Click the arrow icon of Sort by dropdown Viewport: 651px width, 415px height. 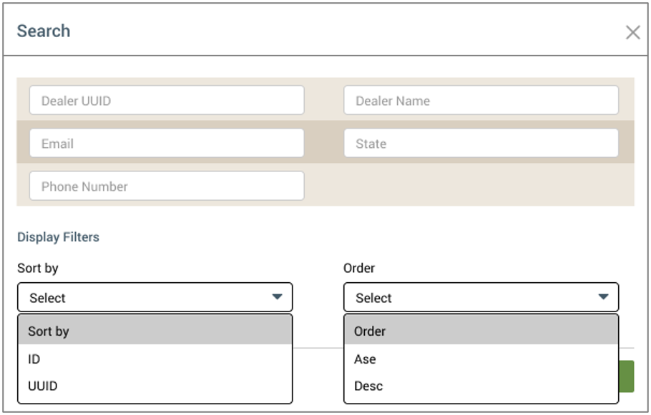click(277, 296)
